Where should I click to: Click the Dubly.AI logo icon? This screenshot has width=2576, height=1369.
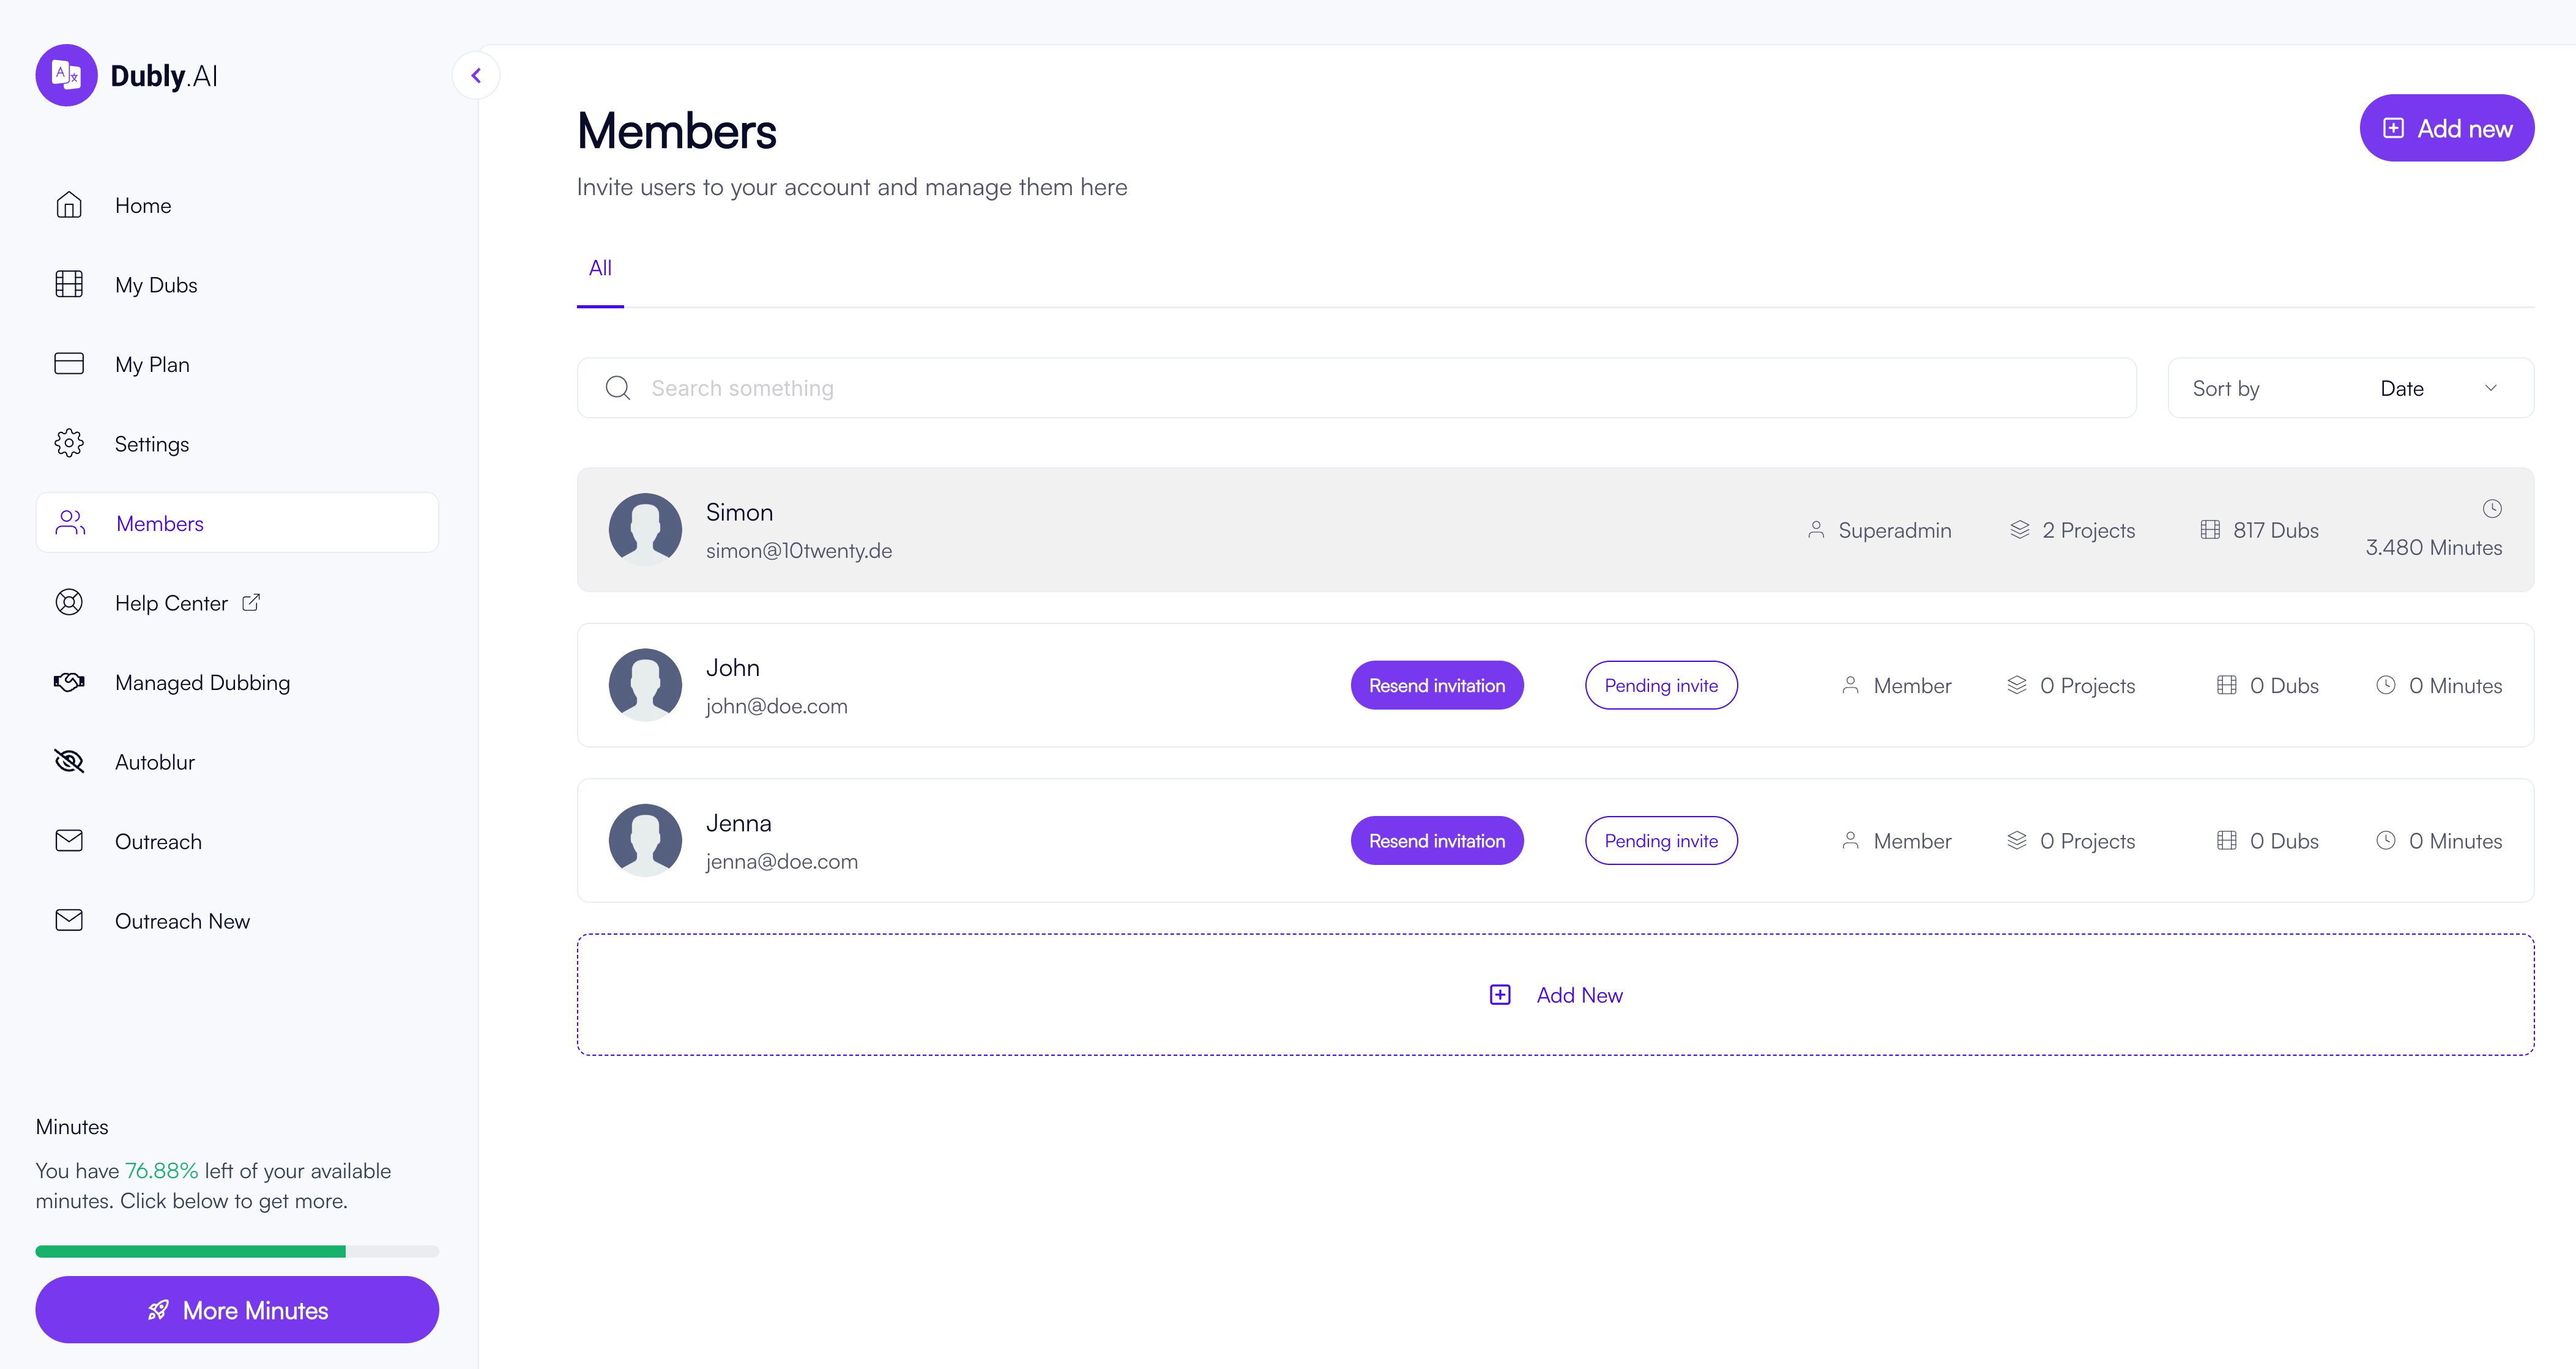tap(66, 75)
